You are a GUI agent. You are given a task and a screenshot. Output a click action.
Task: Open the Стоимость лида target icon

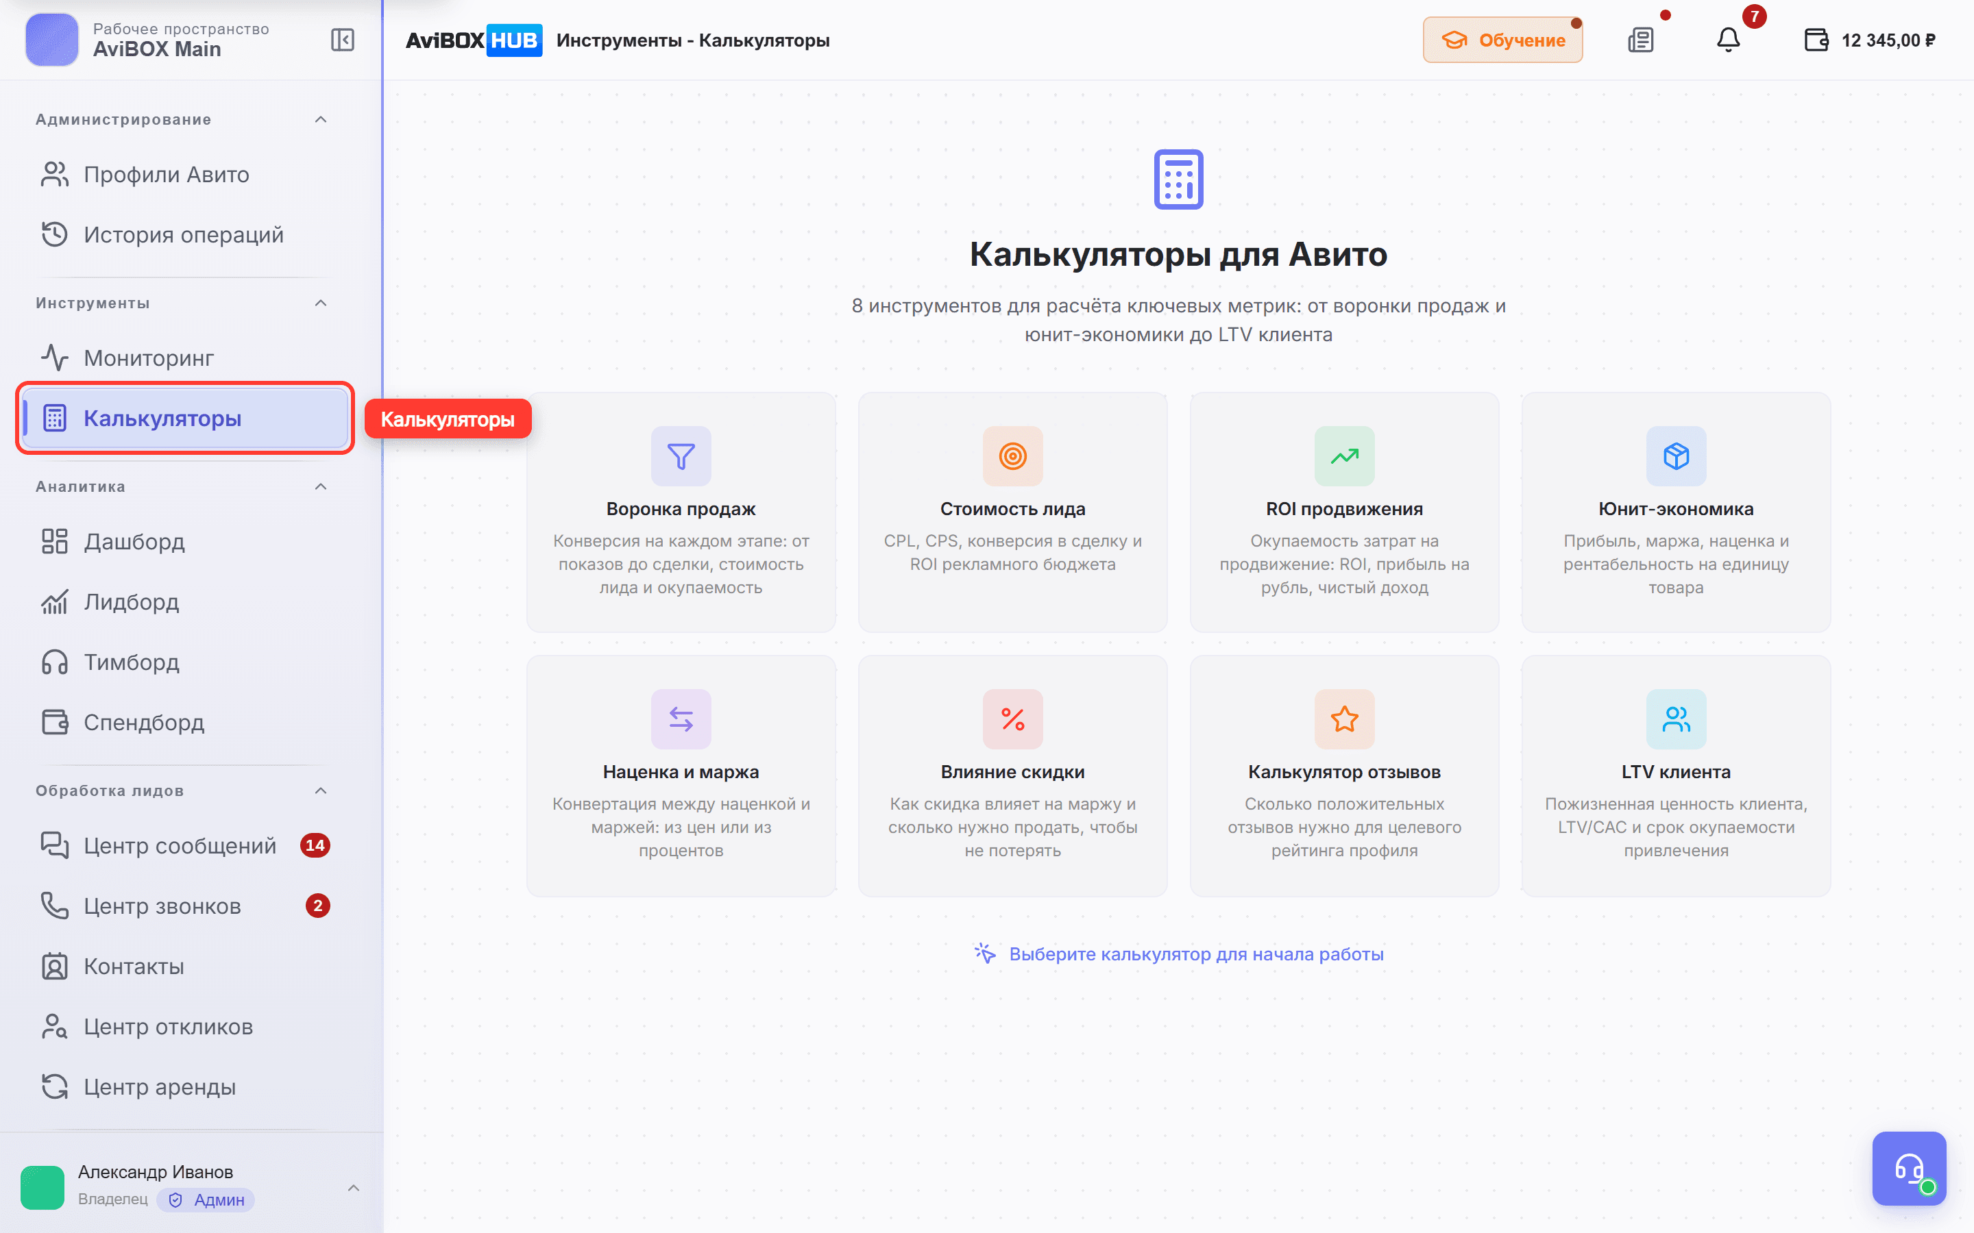point(1012,456)
